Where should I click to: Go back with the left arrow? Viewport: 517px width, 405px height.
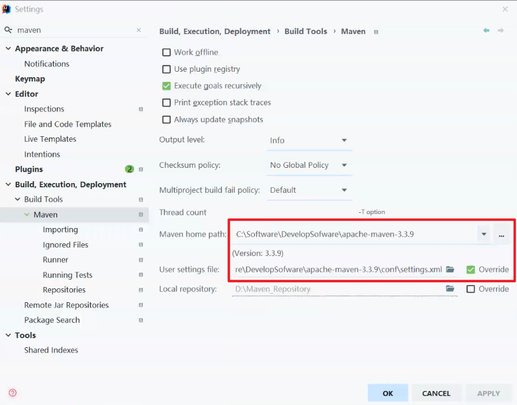click(x=487, y=30)
